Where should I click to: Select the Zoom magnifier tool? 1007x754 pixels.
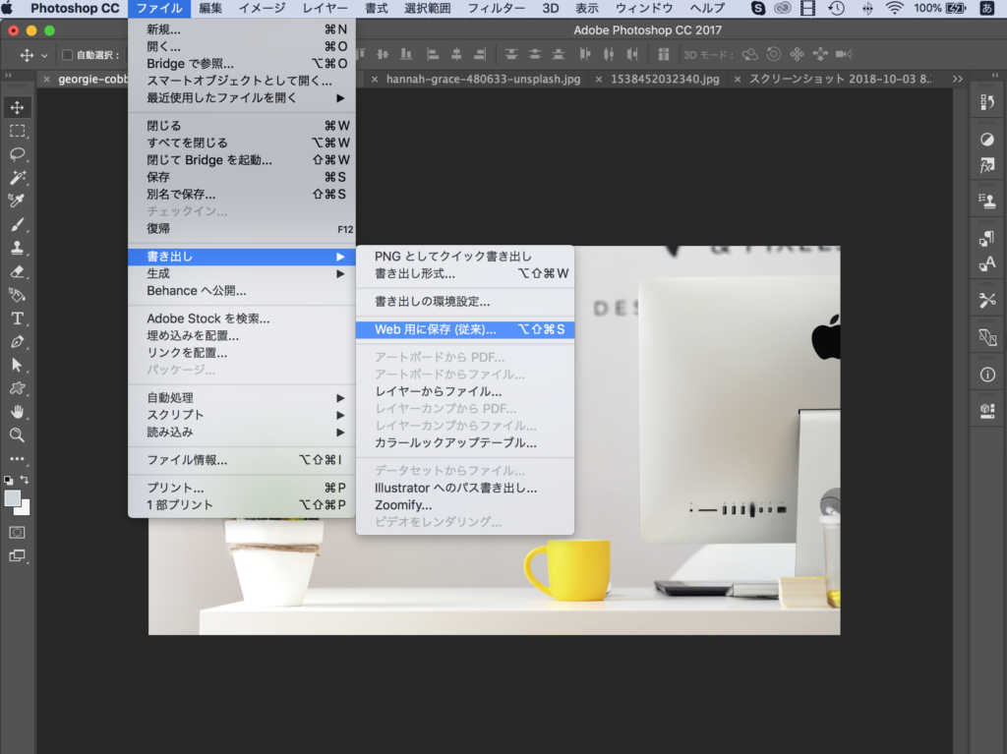[18, 435]
